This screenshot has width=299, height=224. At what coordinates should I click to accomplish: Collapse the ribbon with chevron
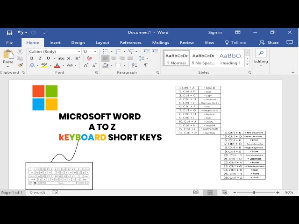tap(293, 73)
